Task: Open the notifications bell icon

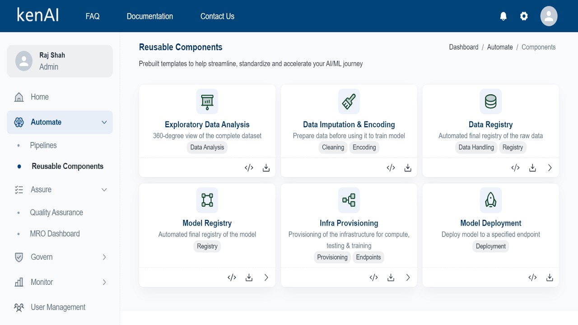Action: tap(503, 16)
